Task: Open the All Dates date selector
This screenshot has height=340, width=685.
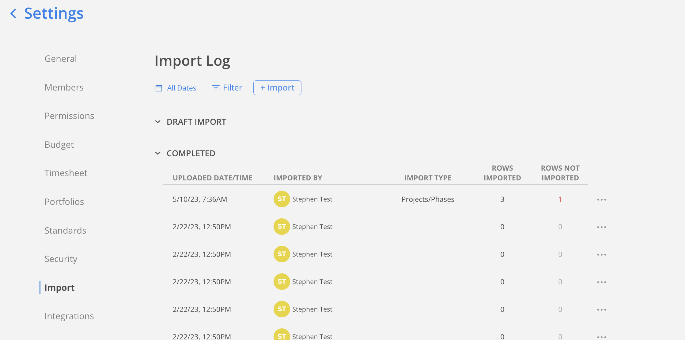Action: pyautogui.click(x=181, y=88)
